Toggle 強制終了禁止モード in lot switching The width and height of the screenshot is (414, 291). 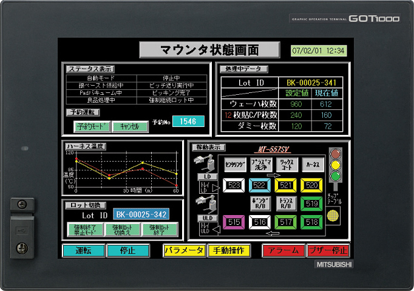[x=84, y=230]
